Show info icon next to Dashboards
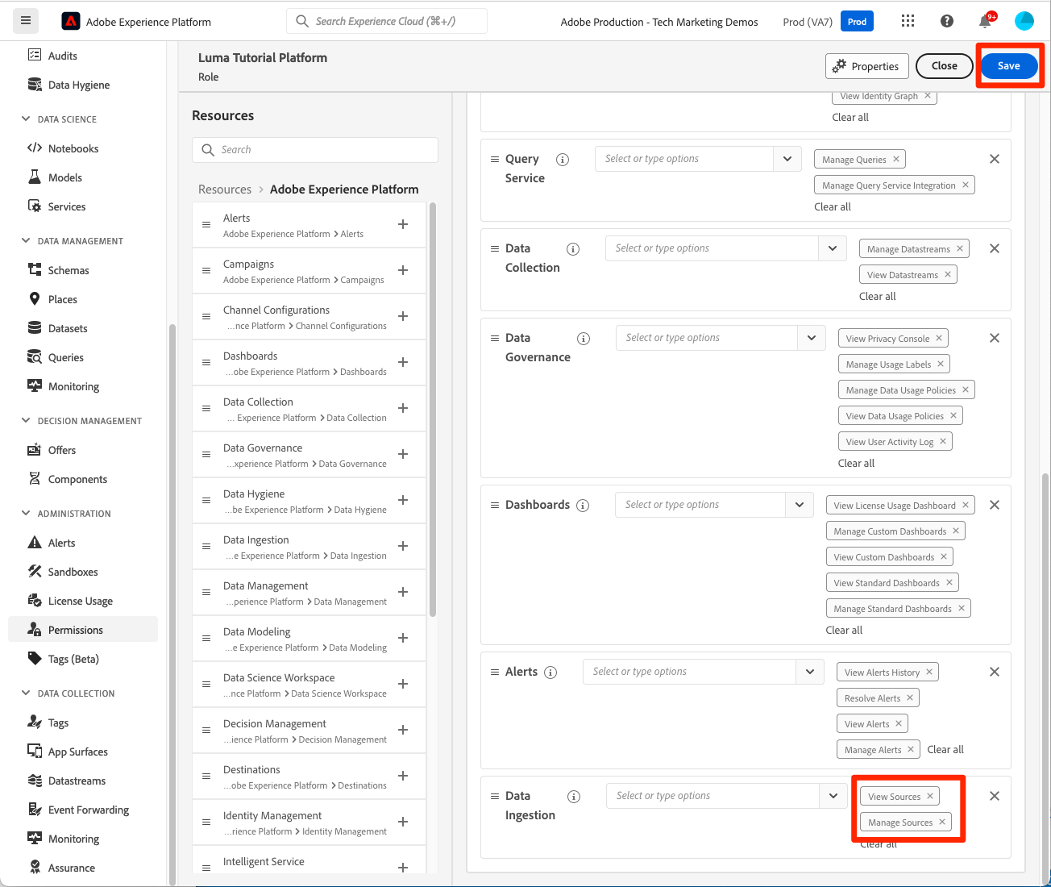 pyautogui.click(x=583, y=506)
